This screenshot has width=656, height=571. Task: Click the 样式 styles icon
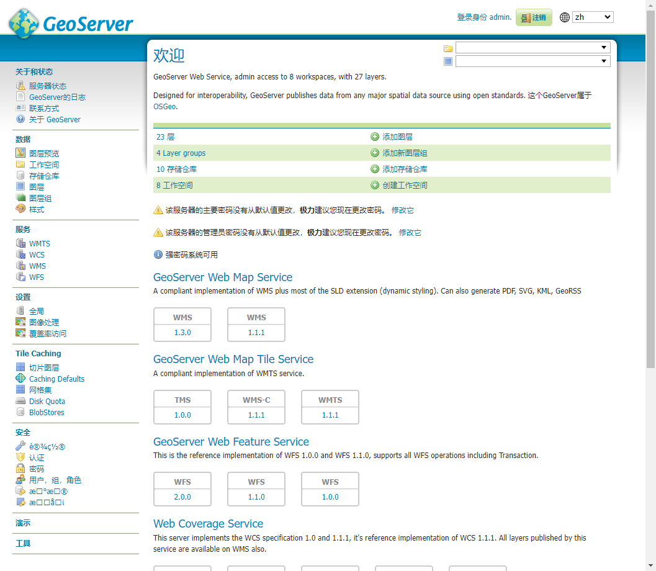coord(20,209)
